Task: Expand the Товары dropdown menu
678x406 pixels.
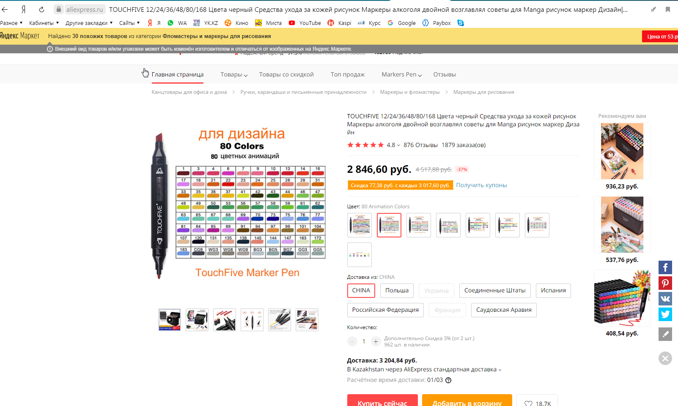Action: pos(234,74)
